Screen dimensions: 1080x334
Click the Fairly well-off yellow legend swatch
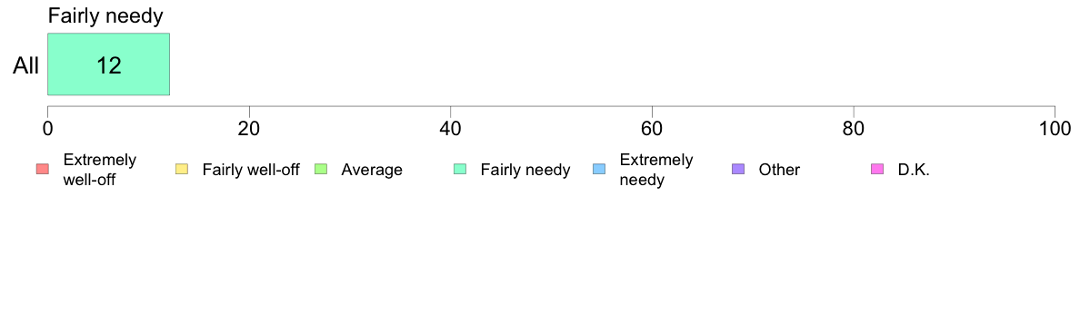coord(182,169)
